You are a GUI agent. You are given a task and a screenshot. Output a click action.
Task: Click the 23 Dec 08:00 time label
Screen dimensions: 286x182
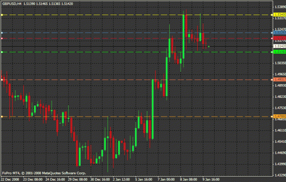(33, 179)
